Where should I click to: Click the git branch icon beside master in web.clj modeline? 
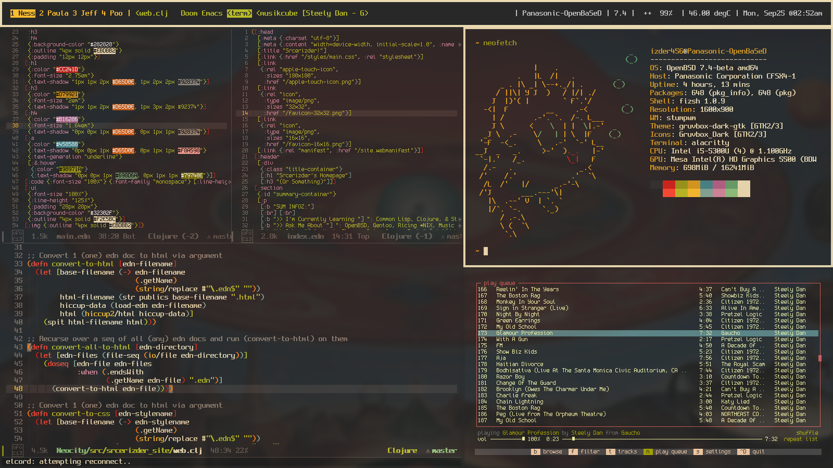point(427,451)
